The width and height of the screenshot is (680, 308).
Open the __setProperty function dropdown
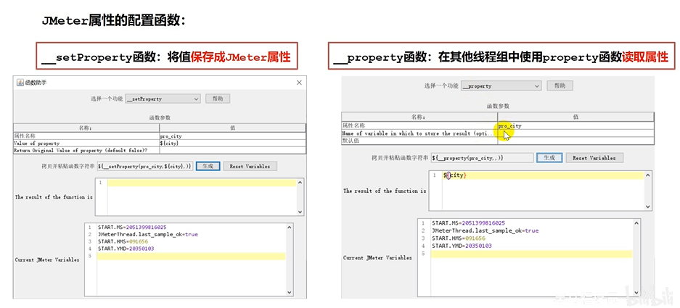coord(163,99)
